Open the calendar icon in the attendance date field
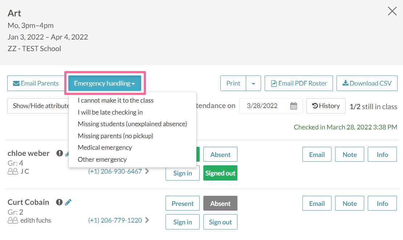 click(294, 106)
